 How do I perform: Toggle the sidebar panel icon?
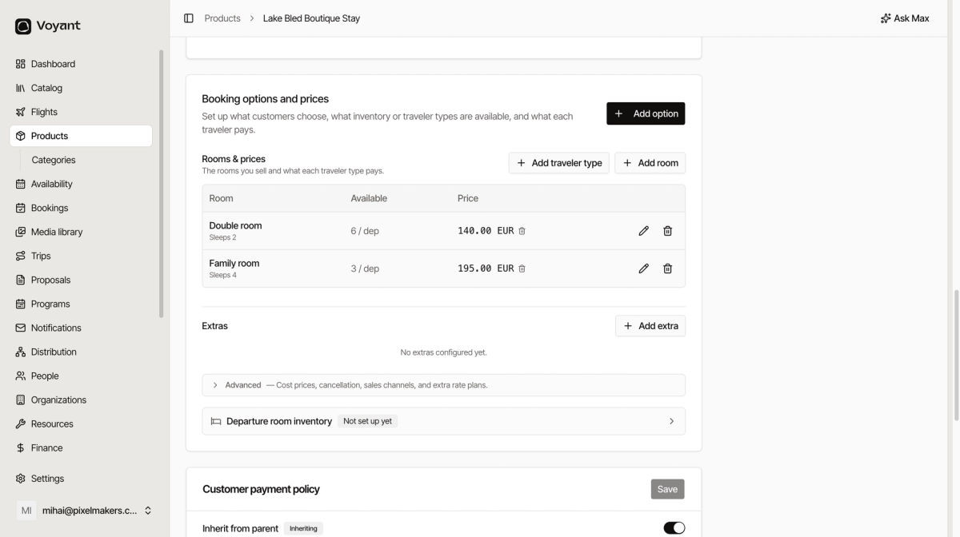[x=189, y=18]
